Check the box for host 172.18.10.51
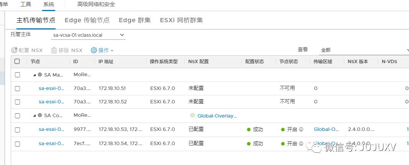The width and height of the screenshot is (409, 165). click(17, 88)
